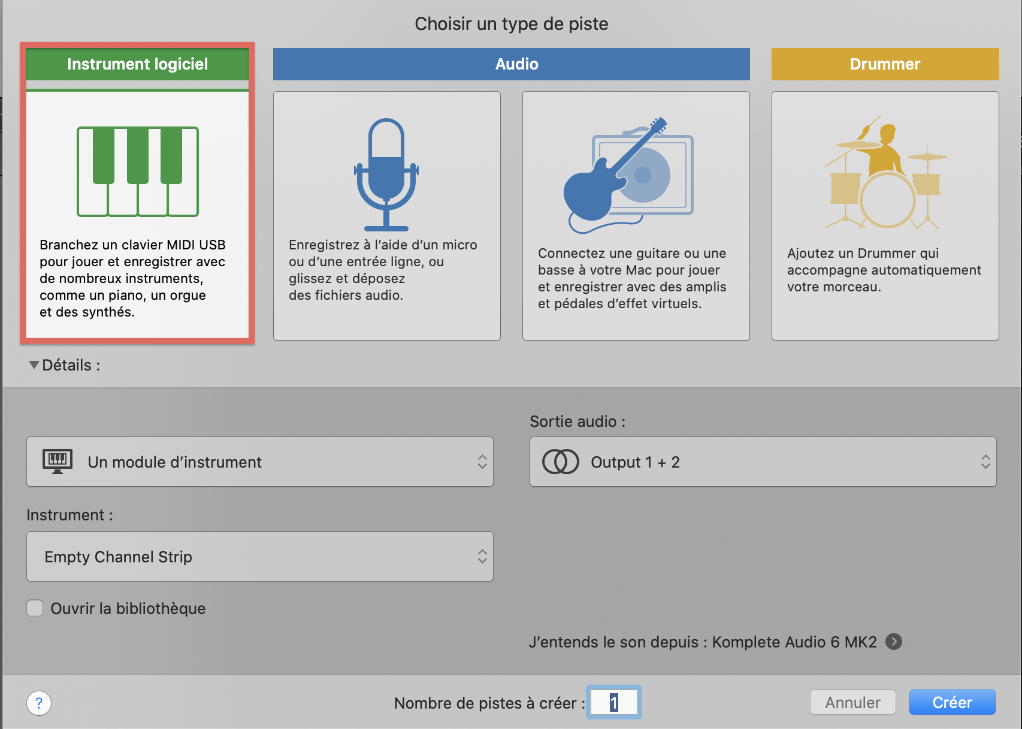Image resolution: width=1022 pixels, height=729 pixels.
Task: Click the Annuler button
Action: (x=852, y=702)
